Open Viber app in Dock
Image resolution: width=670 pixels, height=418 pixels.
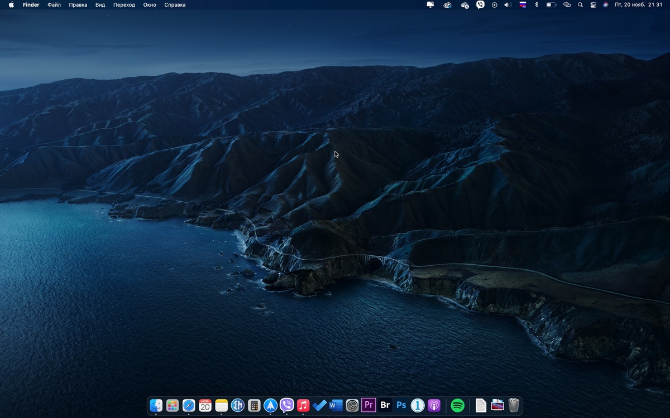click(287, 405)
